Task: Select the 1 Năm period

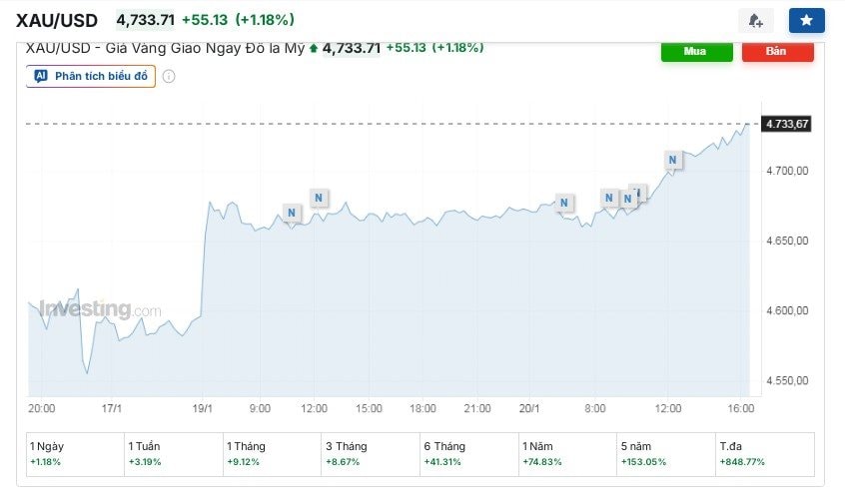Action: point(566,454)
